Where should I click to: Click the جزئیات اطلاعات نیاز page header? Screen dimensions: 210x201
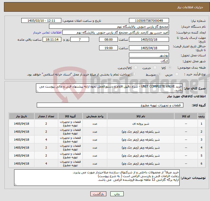pos(190,7)
